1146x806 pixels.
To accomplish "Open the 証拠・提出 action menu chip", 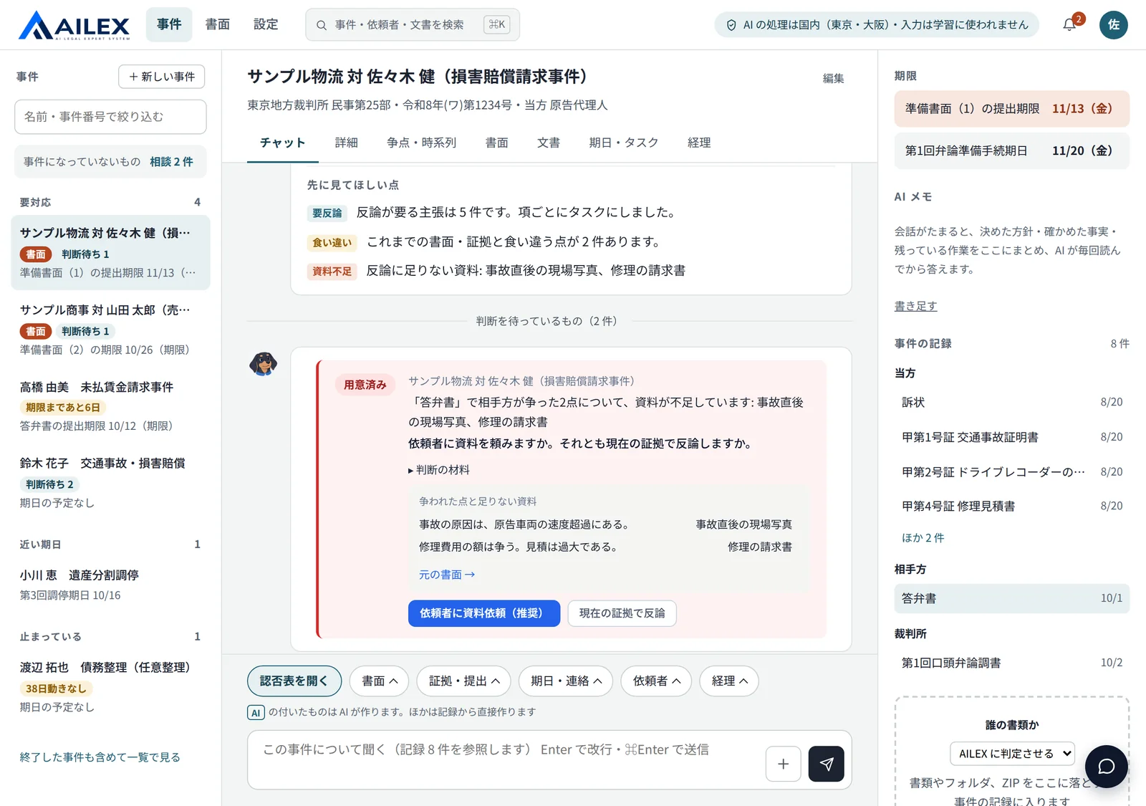I will point(463,681).
